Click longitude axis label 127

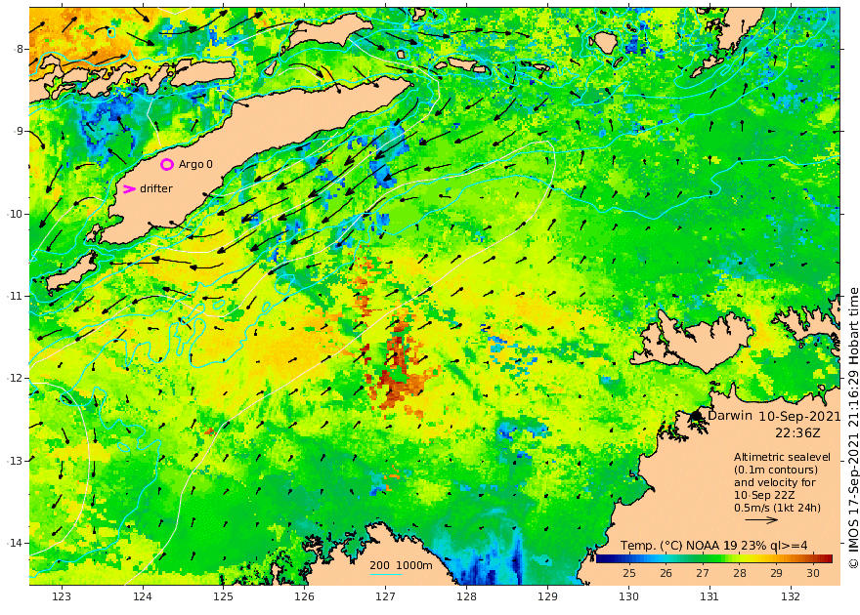click(x=386, y=596)
